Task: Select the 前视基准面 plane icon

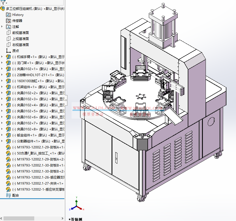Action: click(x=8, y=33)
